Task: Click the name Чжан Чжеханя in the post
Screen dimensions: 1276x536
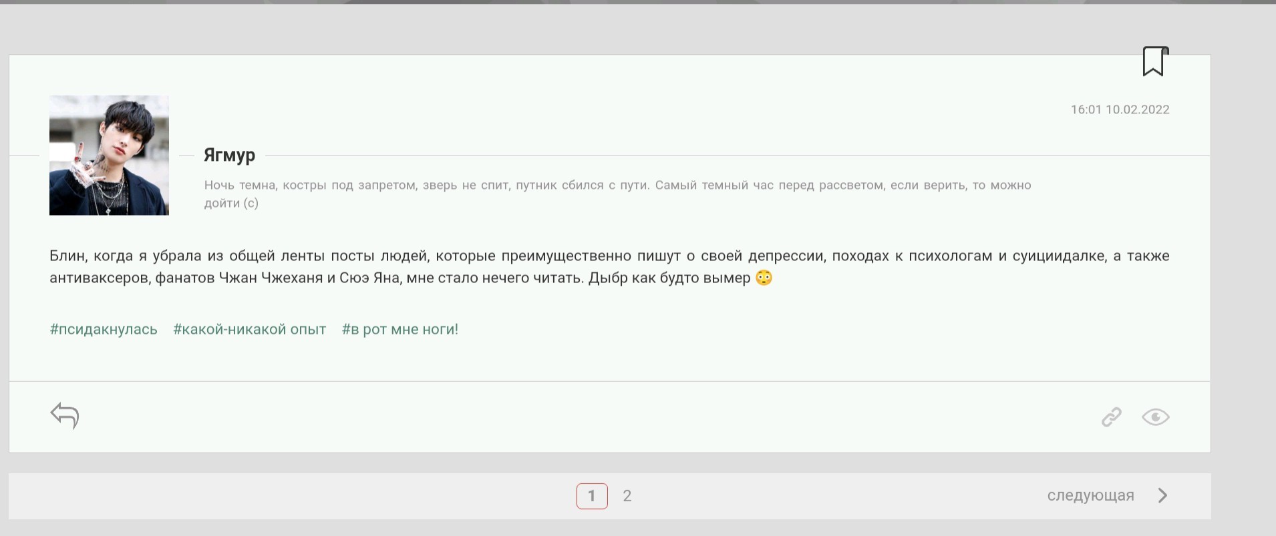Action: click(x=271, y=278)
